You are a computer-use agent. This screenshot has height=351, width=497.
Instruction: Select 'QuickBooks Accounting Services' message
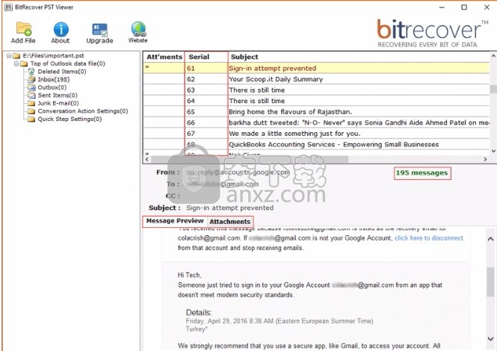[316, 144]
